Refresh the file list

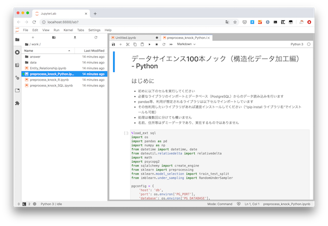point(96,37)
